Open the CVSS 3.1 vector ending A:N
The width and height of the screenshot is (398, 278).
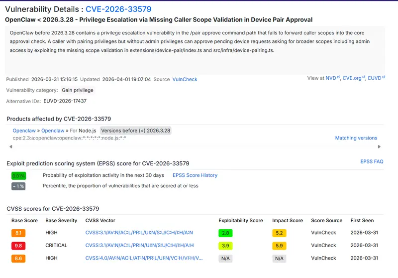coord(139,233)
